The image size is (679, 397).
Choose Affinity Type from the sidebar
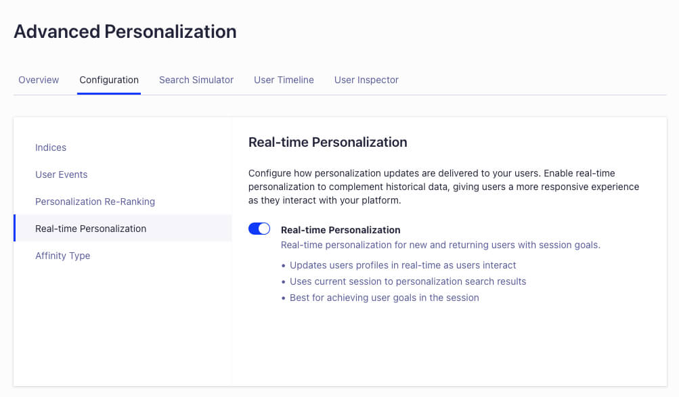pyautogui.click(x=62, y=256)
